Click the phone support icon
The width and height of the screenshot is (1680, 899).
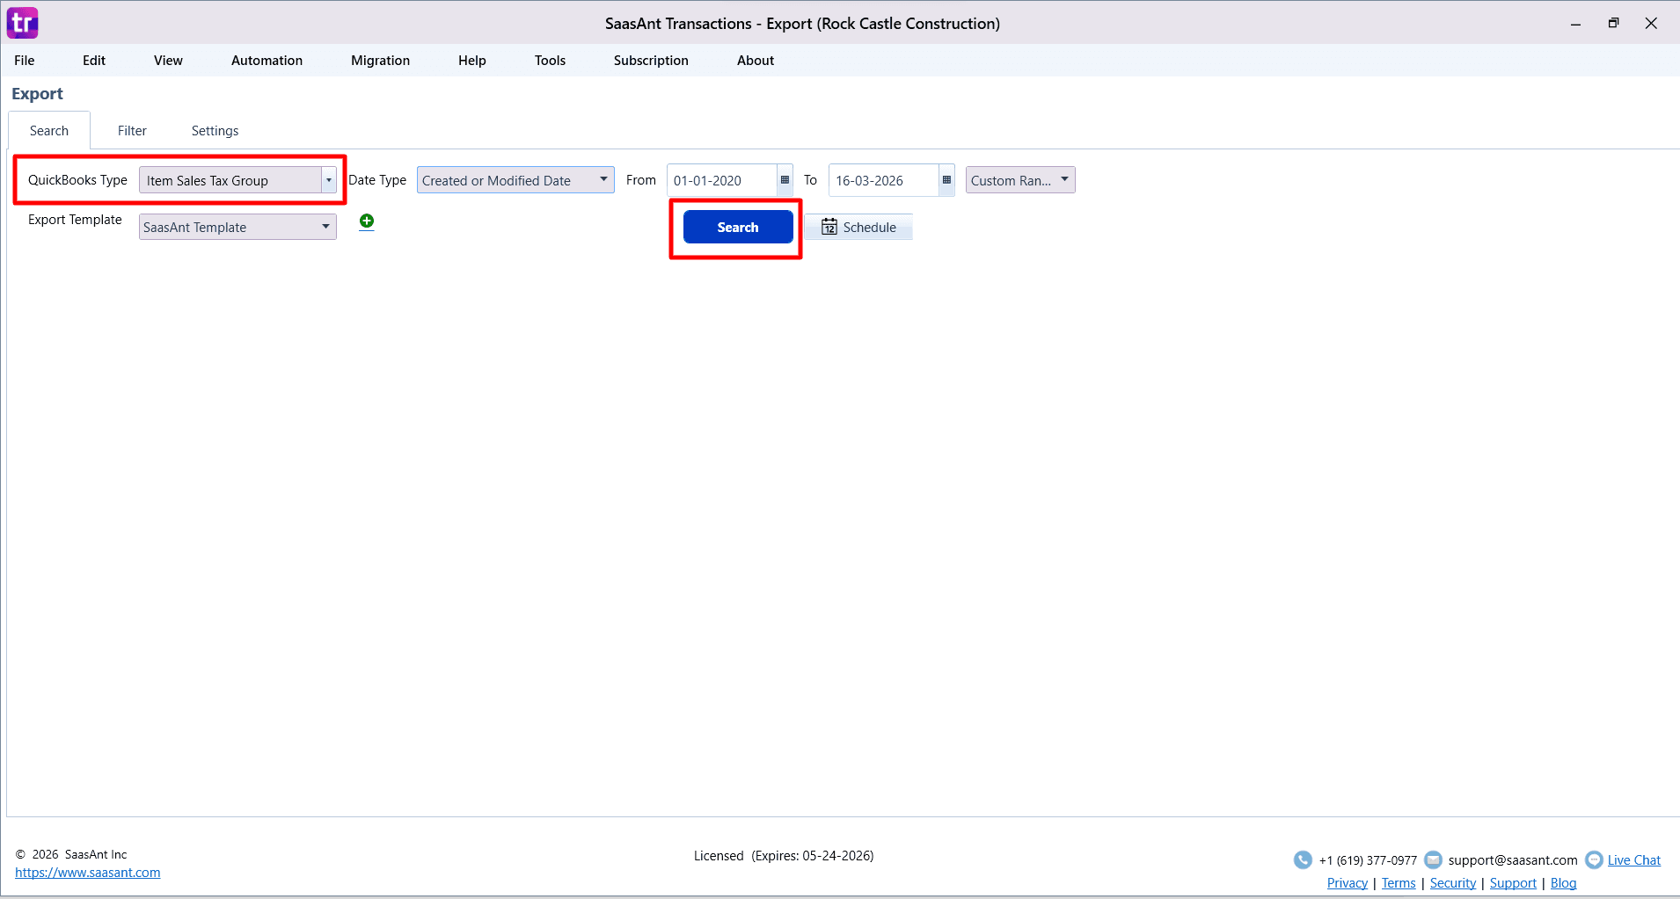pos(1303,859)
